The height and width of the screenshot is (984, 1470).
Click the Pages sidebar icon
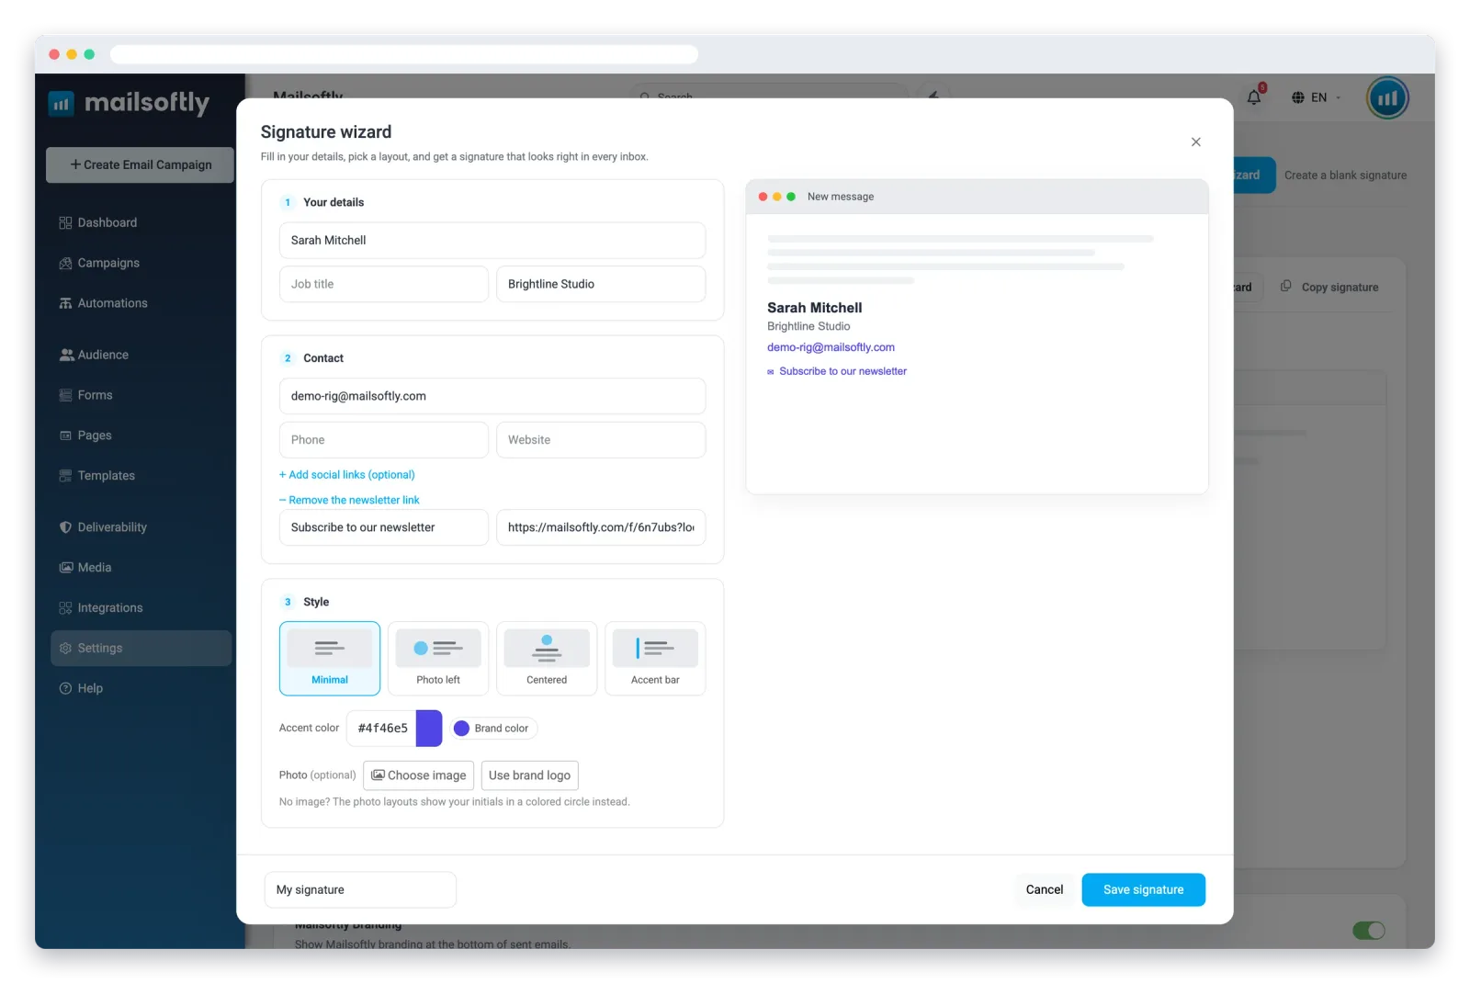[x=65, y=435]
